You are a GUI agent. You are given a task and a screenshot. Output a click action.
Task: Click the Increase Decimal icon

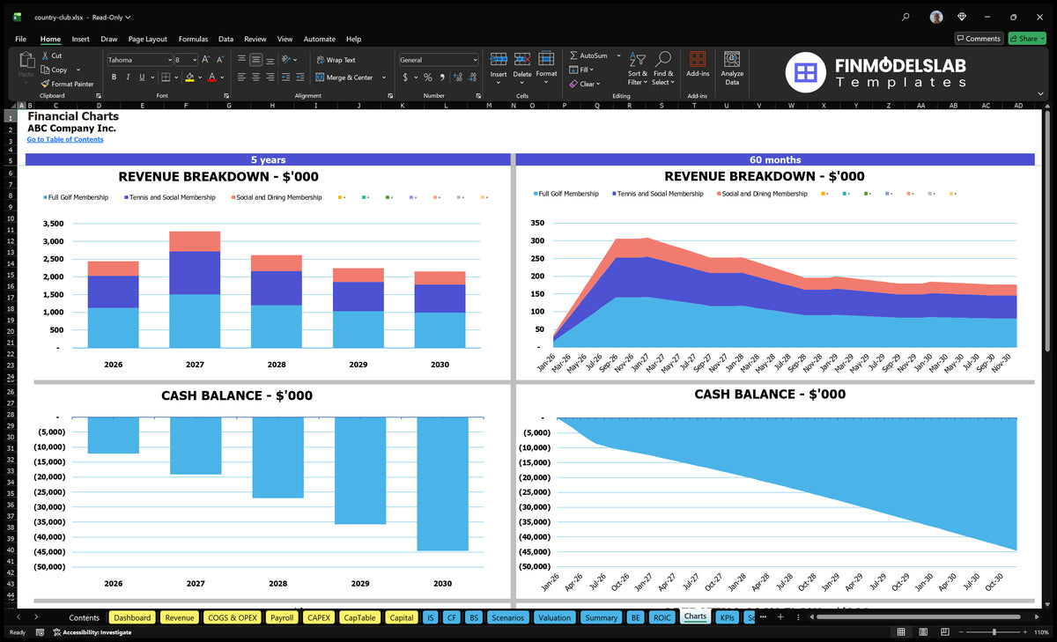pyautogui.click(x=457, y=77)
